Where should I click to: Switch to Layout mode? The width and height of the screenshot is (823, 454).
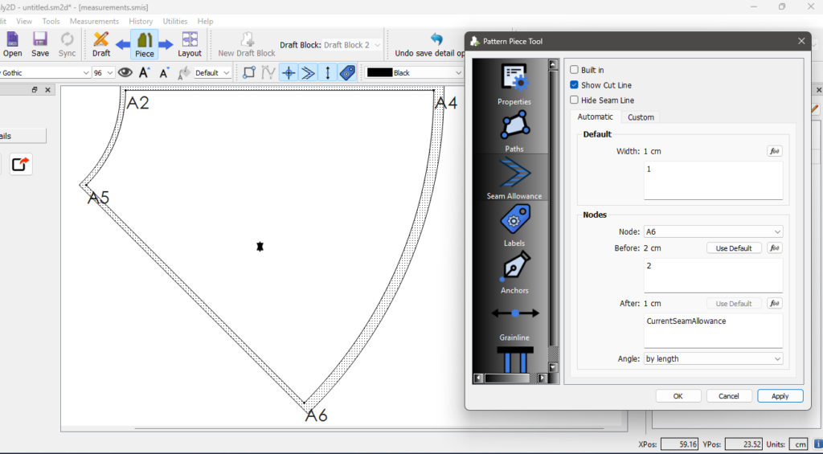click(x=190, y=44)
